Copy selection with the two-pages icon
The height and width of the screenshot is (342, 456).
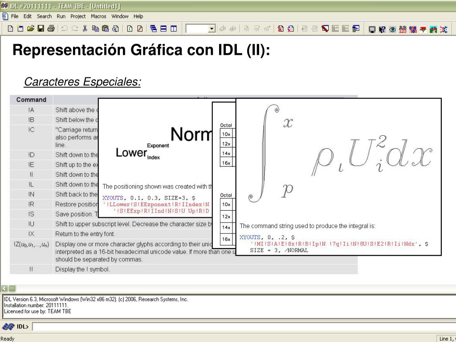[x=95, y=28]
